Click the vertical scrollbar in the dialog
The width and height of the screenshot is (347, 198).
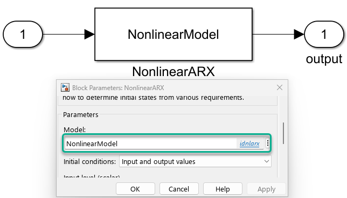283,133
